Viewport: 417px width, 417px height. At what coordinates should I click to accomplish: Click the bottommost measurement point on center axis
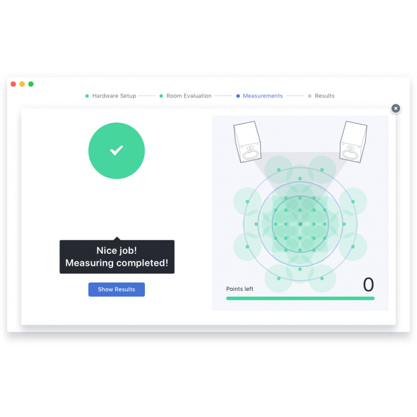pos(300,269)
